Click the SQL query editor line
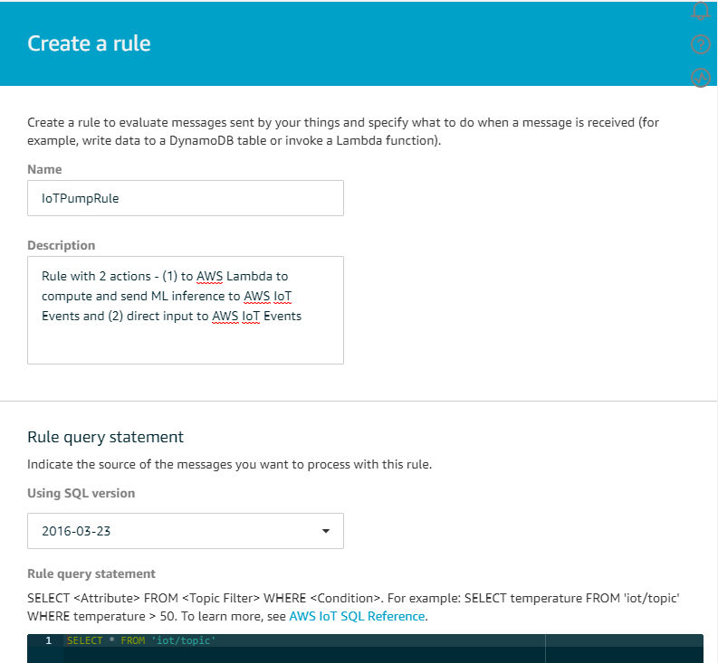Image resolution: width=718 pixels, height=663 pixels. click(382, 640)
